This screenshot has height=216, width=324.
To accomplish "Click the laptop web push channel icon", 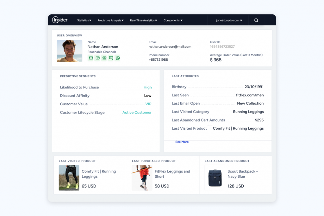I will [x=104, y=58].
